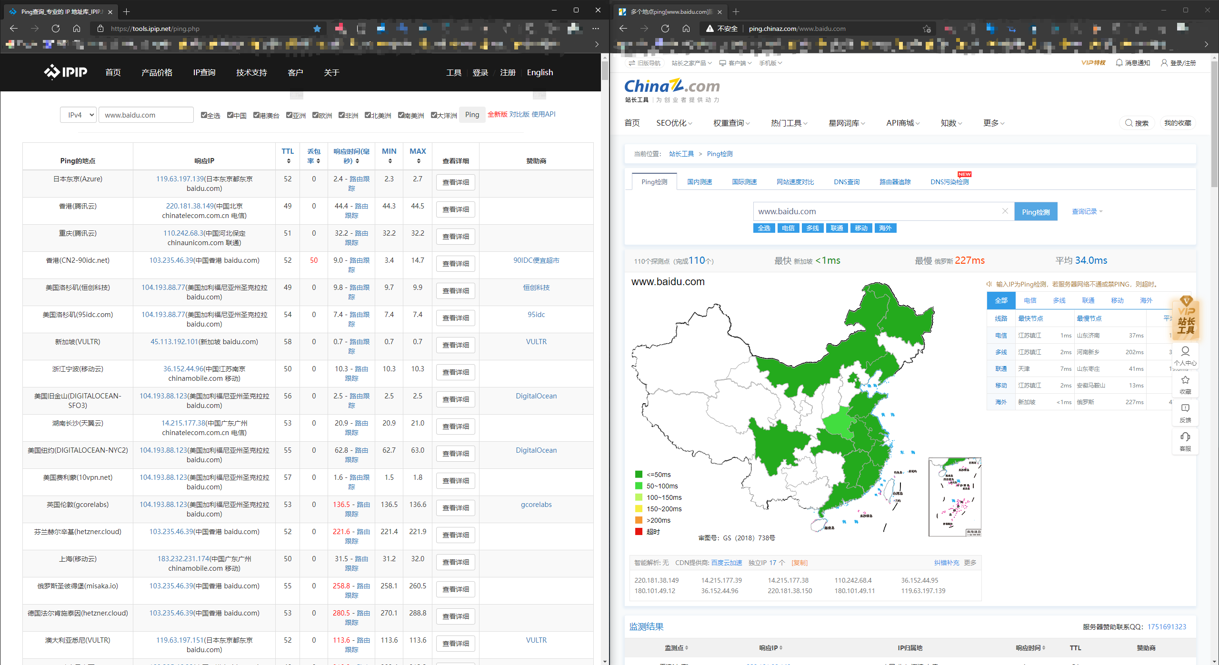The height and width of the screenshot is (665, 1219).
Task: Open IP查询 in IPIP navigation
Action: click(204, 72)
